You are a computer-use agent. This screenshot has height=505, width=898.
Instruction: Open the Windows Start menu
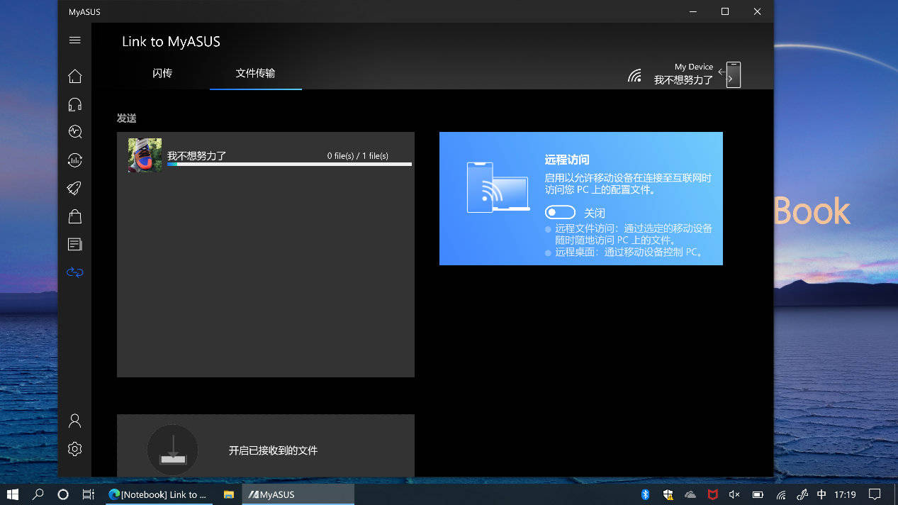[x=12, y=494]
